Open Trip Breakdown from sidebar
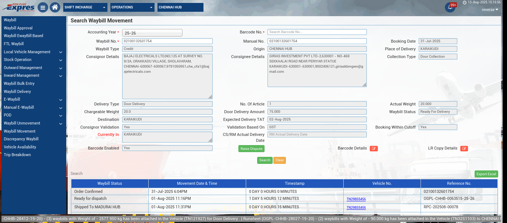 [x=17, y=155]
